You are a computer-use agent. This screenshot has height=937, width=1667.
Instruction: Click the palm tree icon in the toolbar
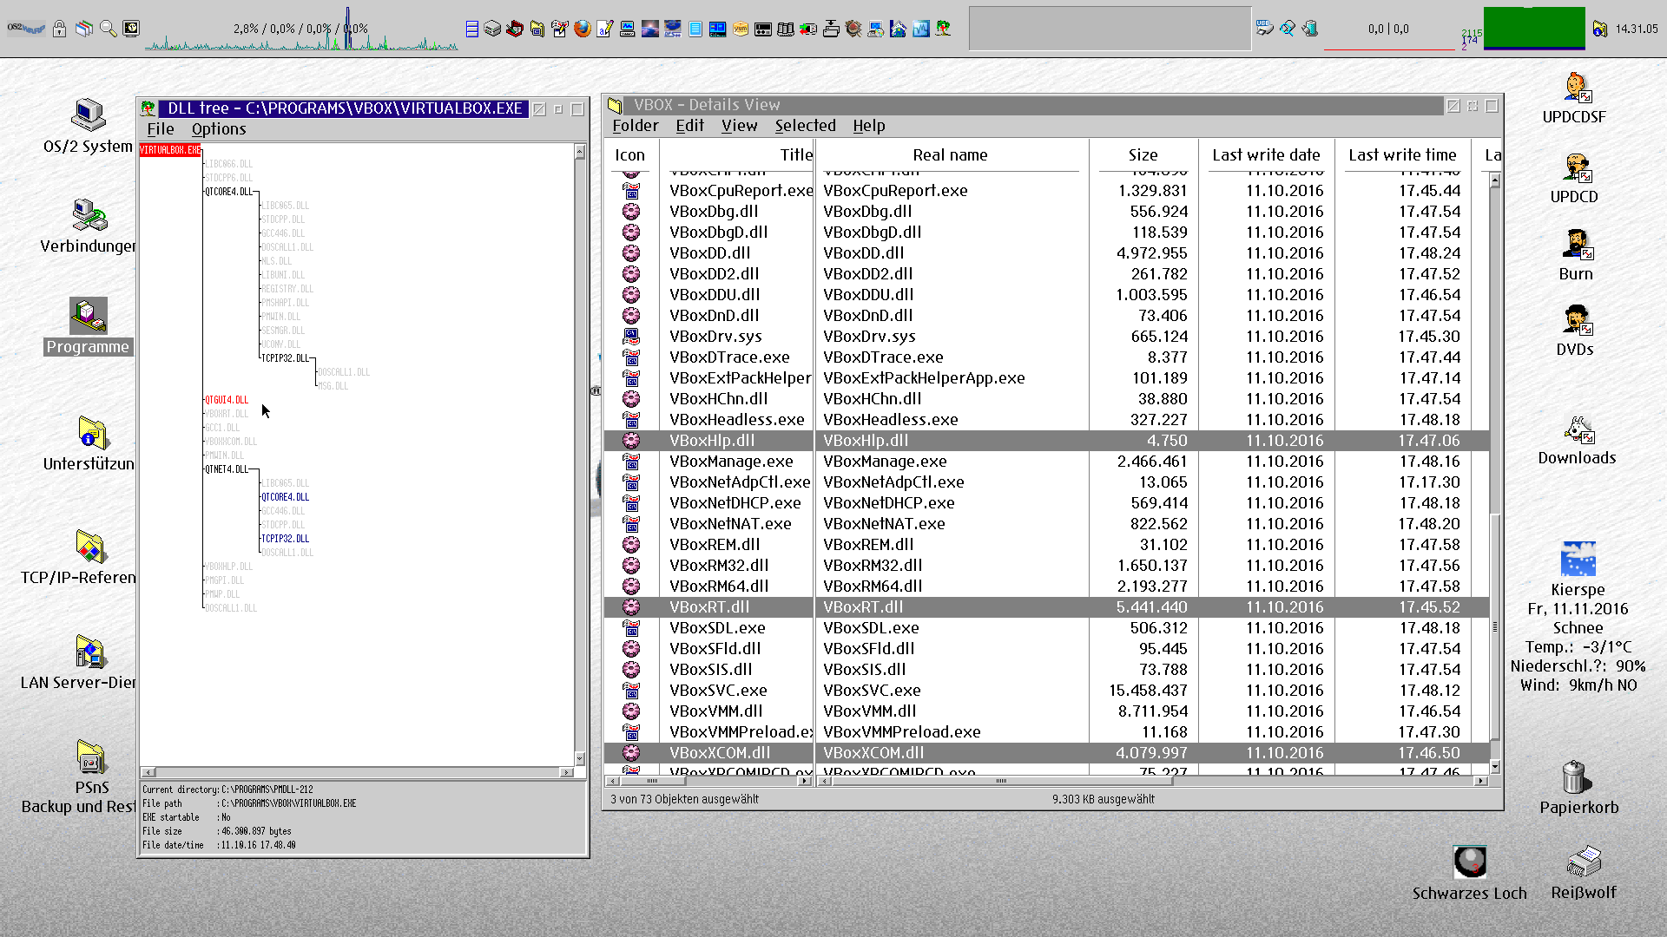[944, 29]
